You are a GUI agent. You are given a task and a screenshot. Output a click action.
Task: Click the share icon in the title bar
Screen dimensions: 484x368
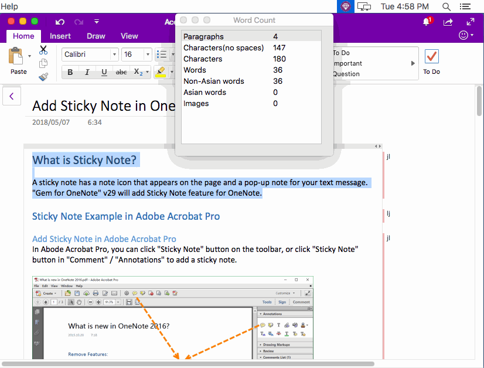pos(449,22)
